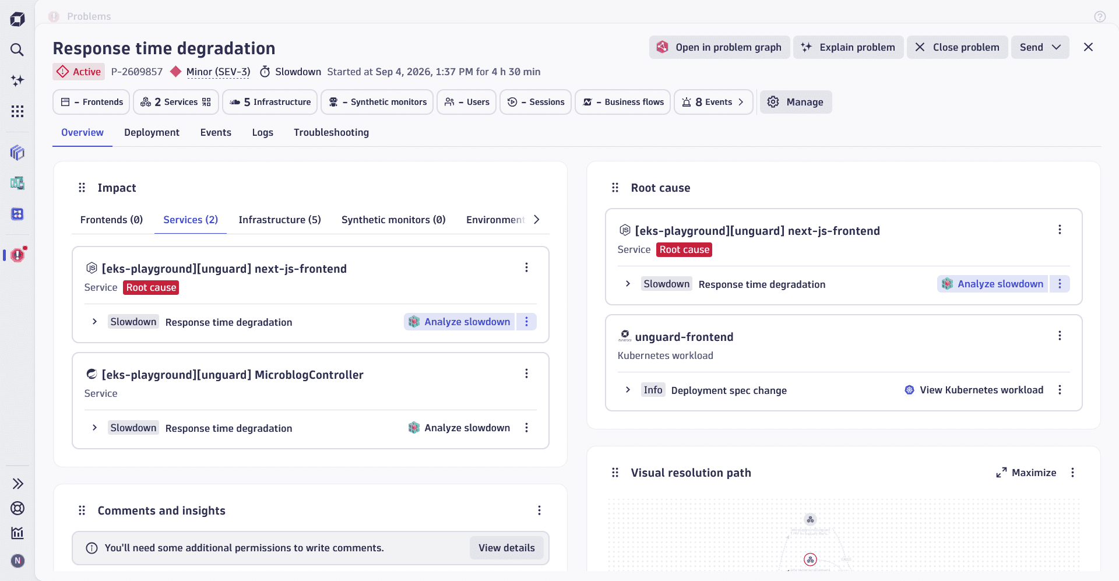Screen dimensions: 1119x581
Task: Click View Kubernetes workload
Action: (x=974, y=390)
